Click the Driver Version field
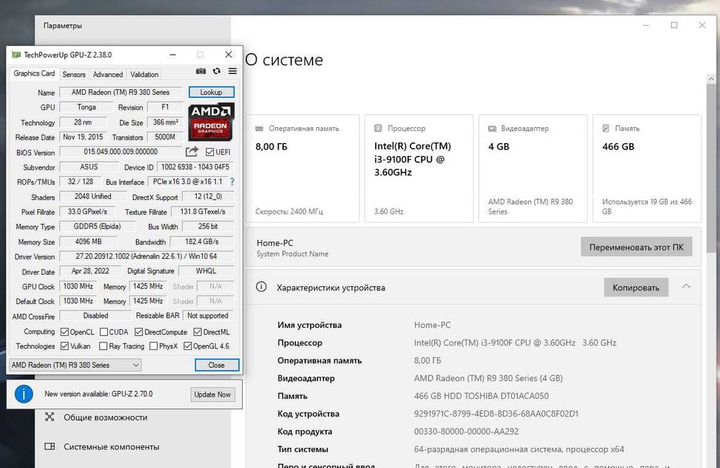The width and height of the screenshot is (720, 468). point(146,256)
